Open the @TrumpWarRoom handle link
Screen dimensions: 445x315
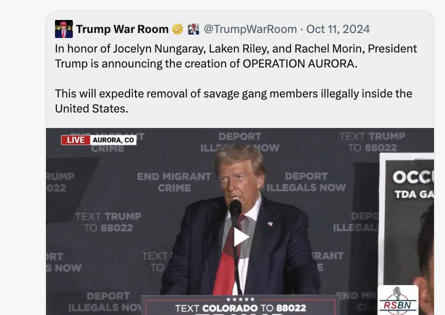coord(250,29)
